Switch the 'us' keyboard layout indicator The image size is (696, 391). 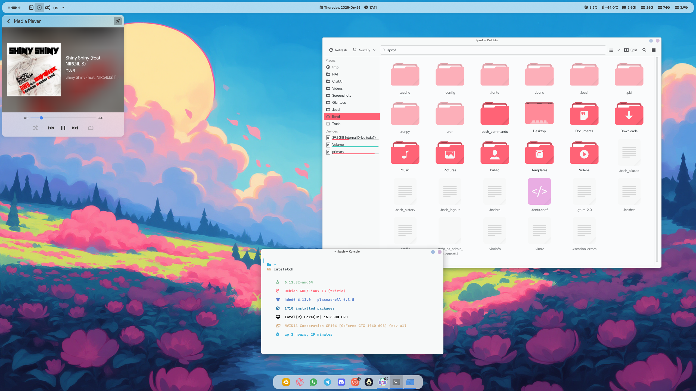pos(56,8)
